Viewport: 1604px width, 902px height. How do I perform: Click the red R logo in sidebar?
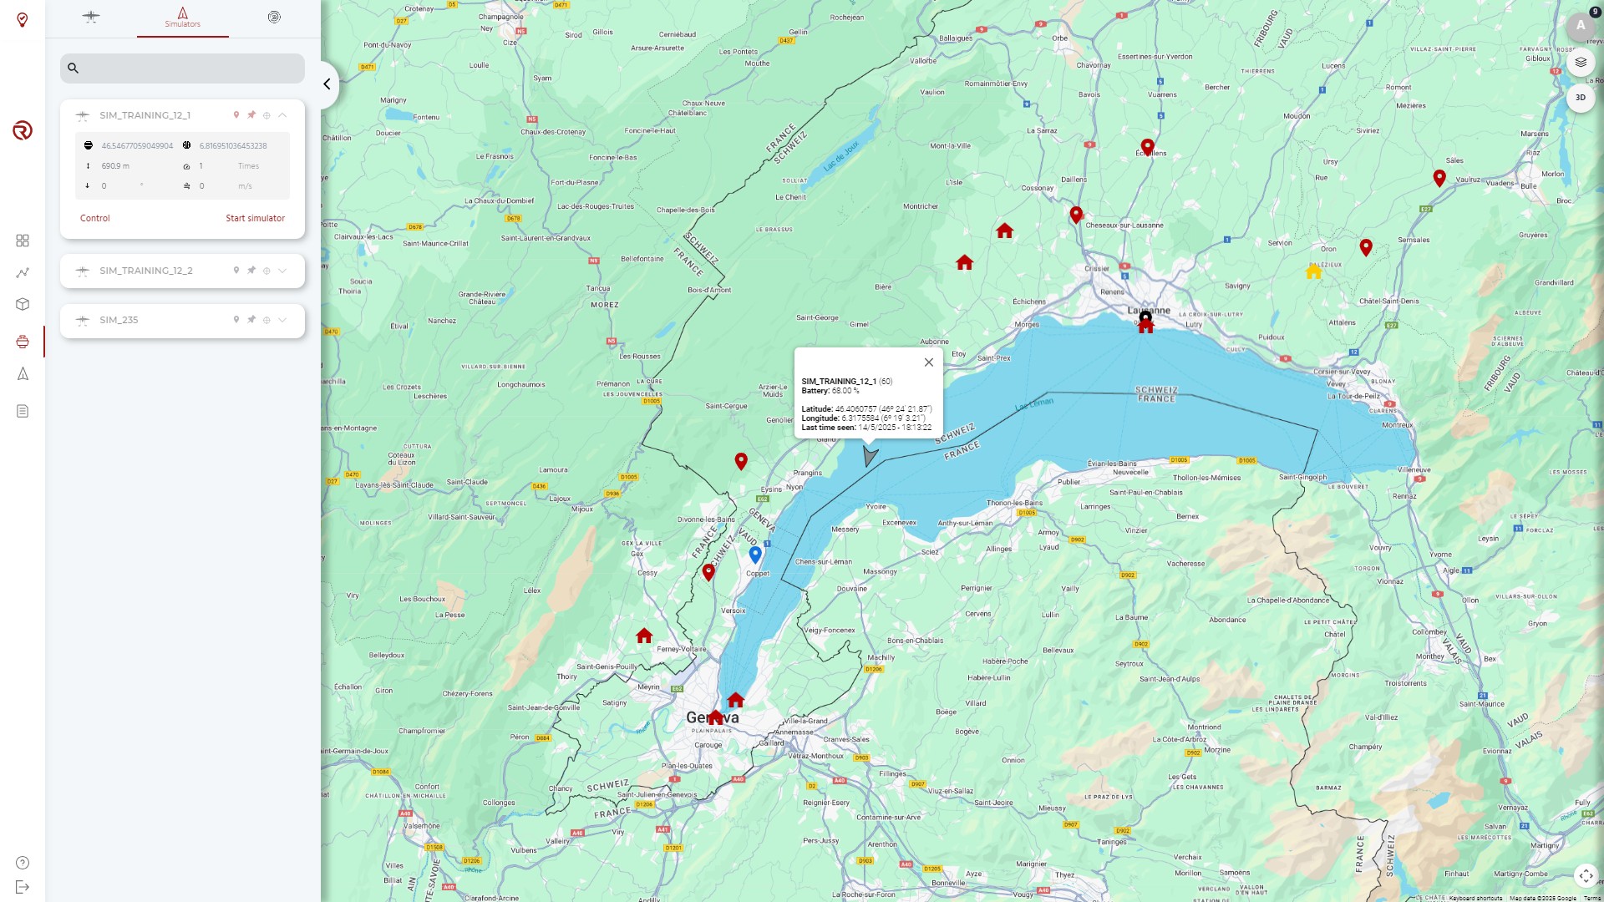pyautogui.click(x=23, y=130)
